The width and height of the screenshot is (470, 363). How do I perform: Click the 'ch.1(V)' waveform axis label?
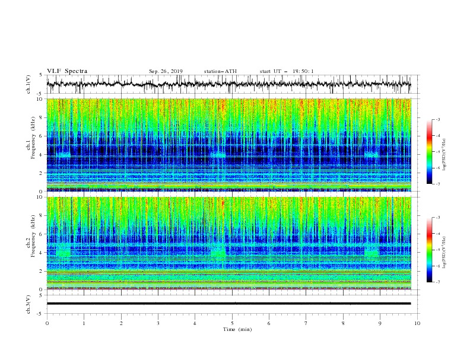(28, 84)
